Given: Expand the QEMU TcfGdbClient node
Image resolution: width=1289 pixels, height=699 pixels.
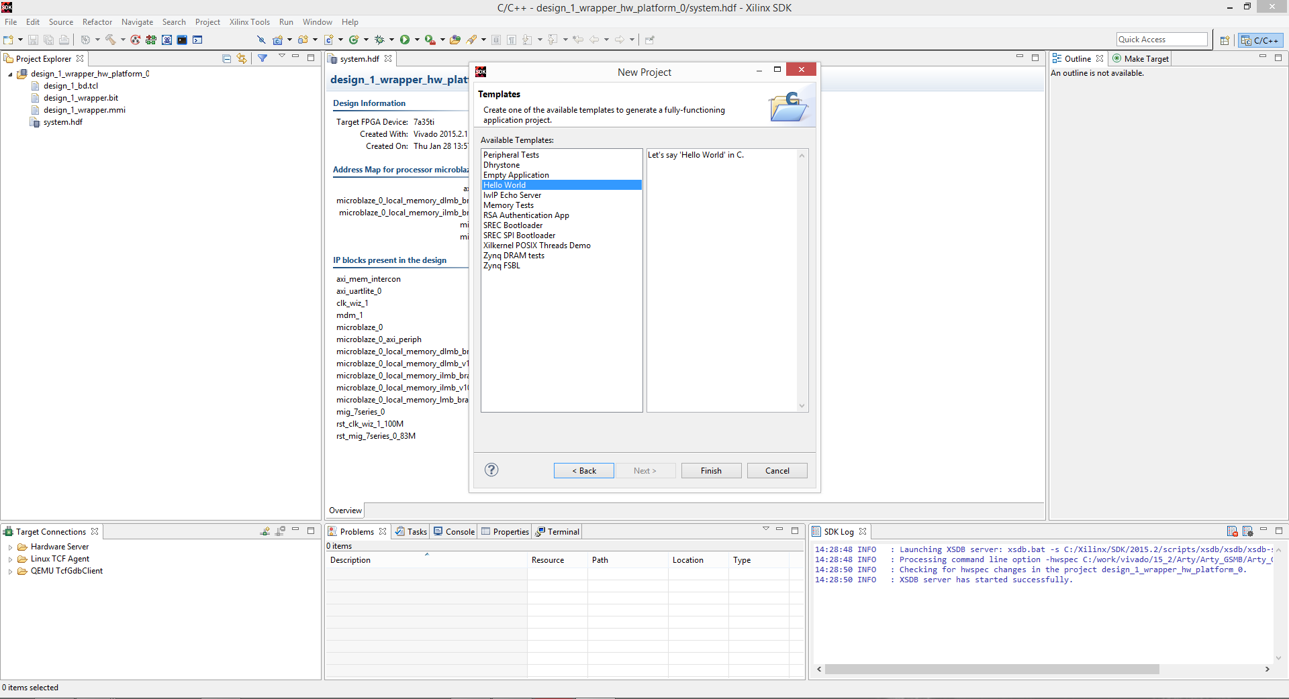Looking at the screenshot, I should point(10,572).
